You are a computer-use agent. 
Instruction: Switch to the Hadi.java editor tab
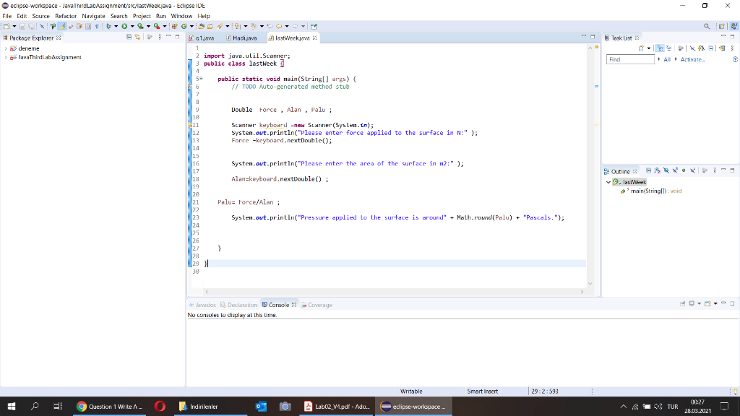tap(241, 38)
